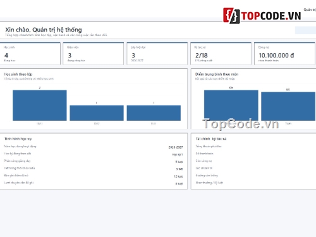Open the Học sinh stat card showing 4

point(30,54)
